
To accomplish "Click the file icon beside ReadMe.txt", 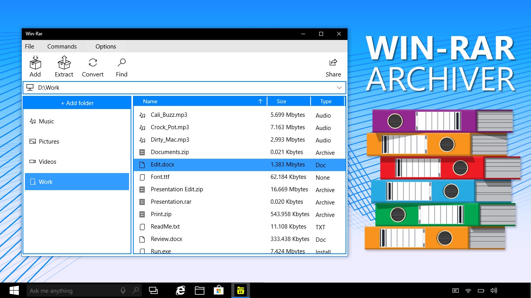I will click(x=142, y=227).
